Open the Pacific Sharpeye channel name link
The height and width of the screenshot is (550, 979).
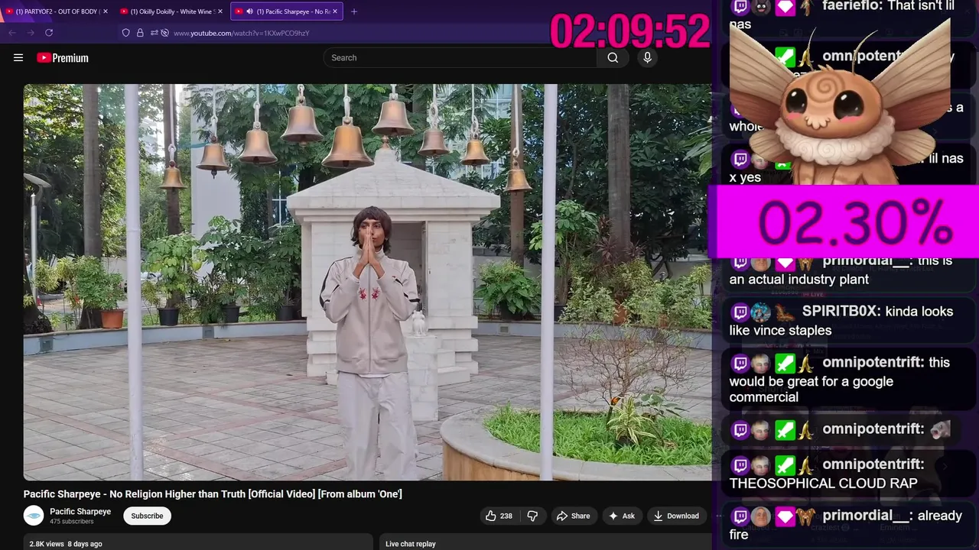coord(80,512)
